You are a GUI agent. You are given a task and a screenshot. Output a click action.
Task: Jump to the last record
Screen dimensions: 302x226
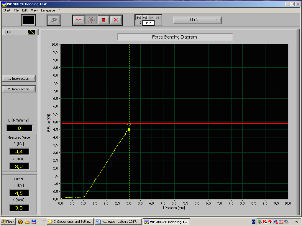click(157, 18)
